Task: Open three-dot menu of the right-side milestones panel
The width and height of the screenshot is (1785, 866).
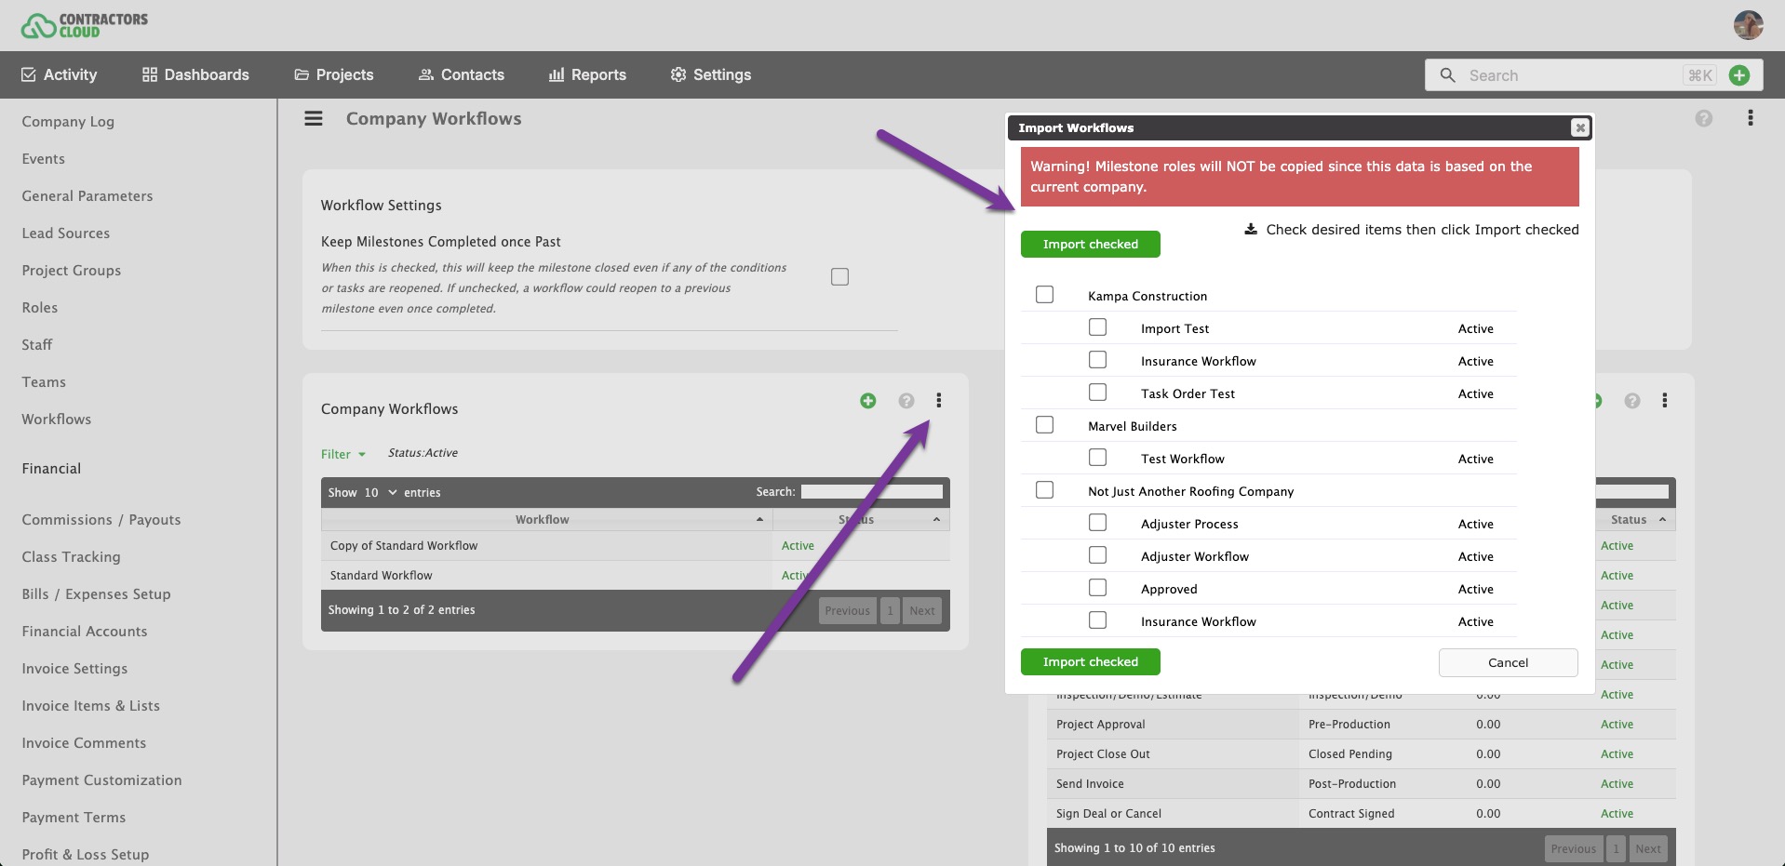Action: click(x=1665, y=401)
